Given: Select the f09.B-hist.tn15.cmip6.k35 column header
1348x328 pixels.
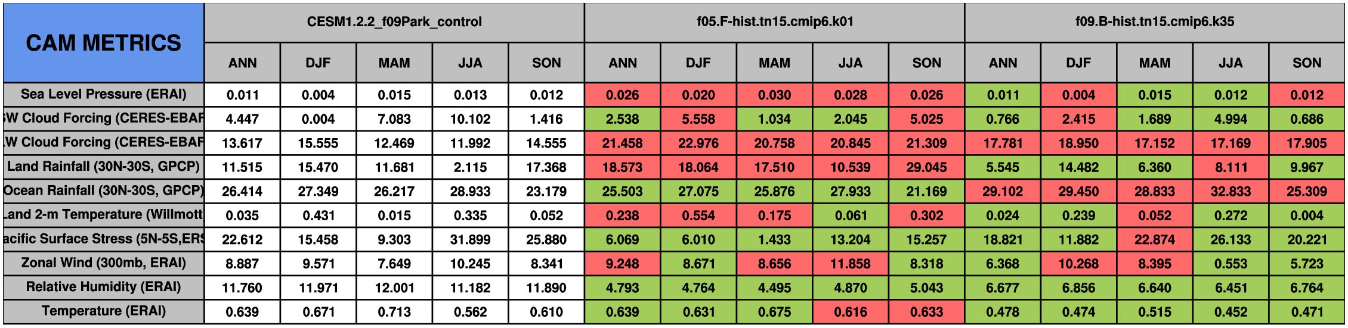Looking at the screenshot, I should click(1155, 22).
